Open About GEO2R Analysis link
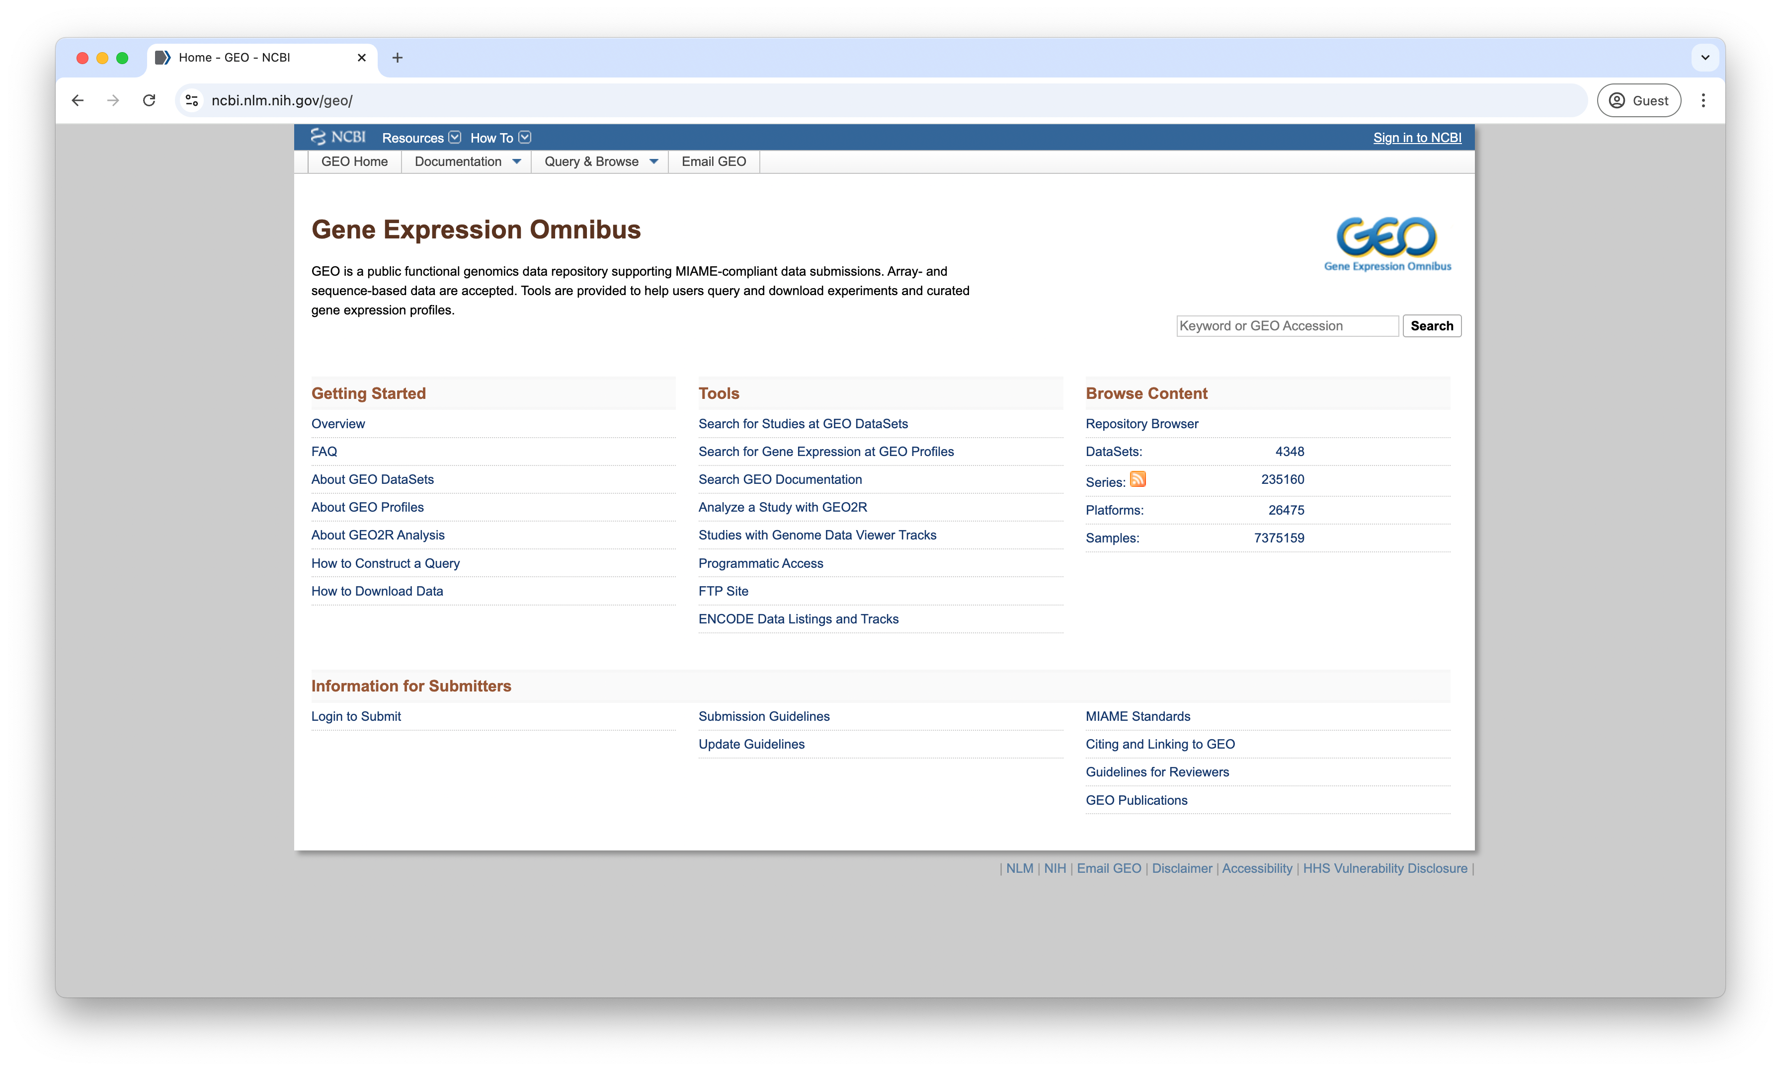Screen dimensions: 1781x1071 378,535
